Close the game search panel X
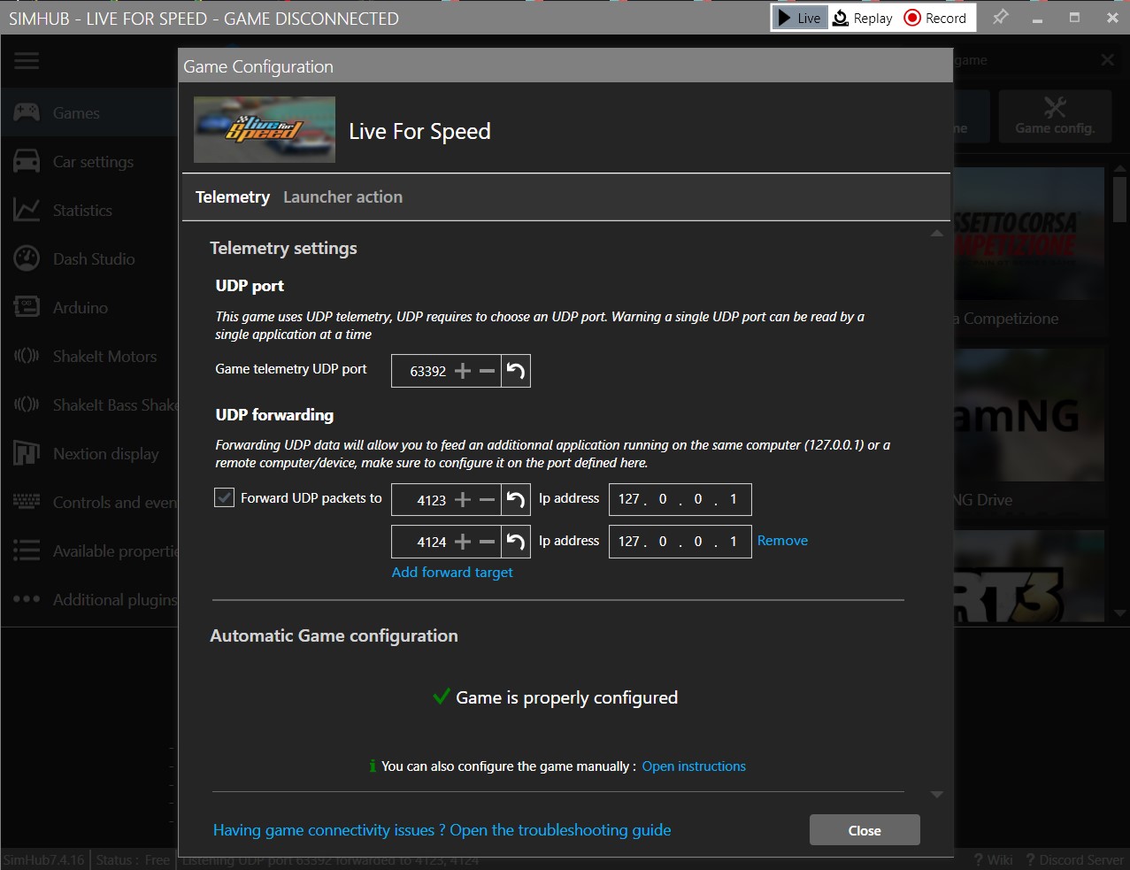Image resolution: width=1130 pixels, height=870 pixels. (1107, 60)
